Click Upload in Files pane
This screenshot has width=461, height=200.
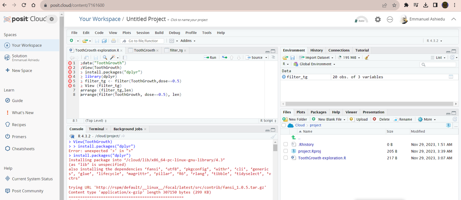click(359, 120)
